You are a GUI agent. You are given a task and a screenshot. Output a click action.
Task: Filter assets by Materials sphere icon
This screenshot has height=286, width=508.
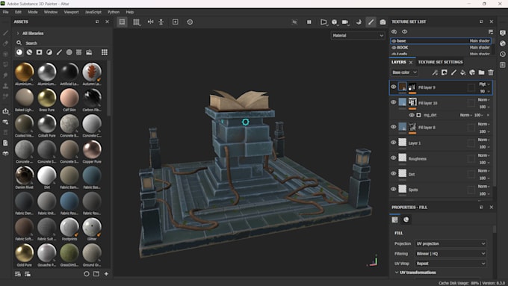pos(19,52)
